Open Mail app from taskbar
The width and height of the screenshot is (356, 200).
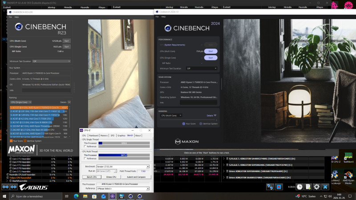tap(103, 196)
